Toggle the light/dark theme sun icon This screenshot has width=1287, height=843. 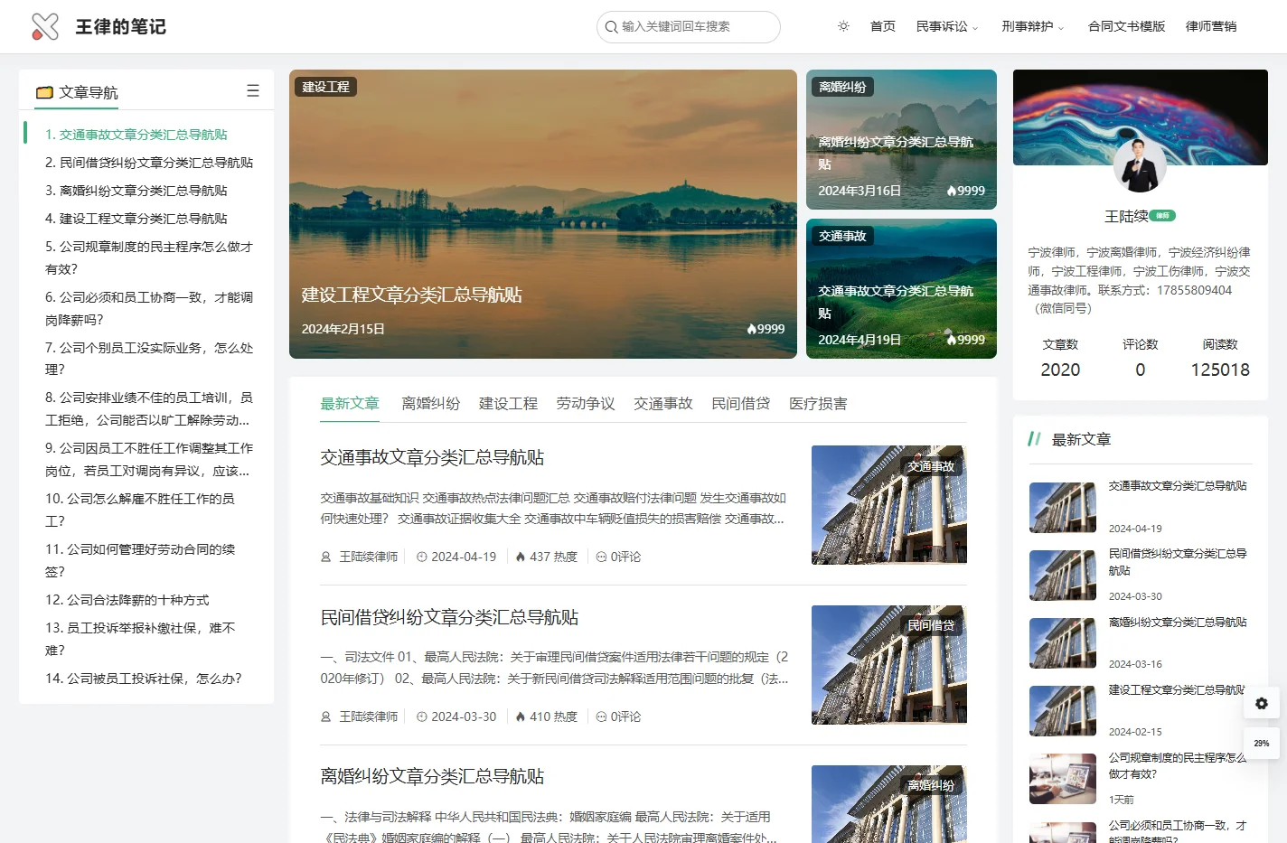[x=843, y=26]
